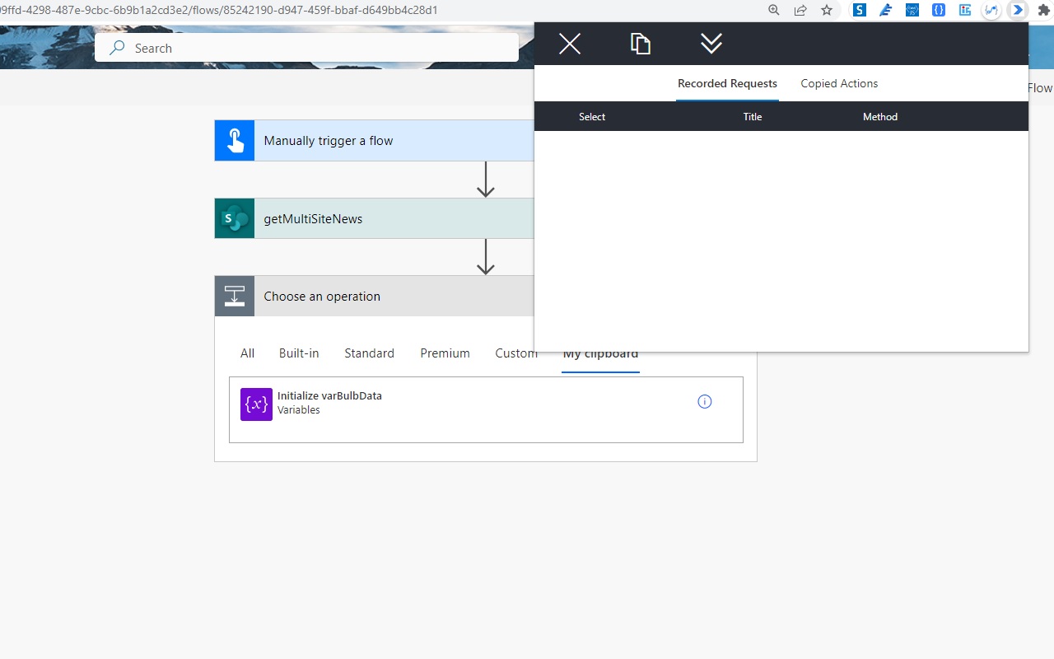Image resolution: width=1054 pixels, height=659 pixels.
Task: Click into the Search box
Action: click(306, 48)
